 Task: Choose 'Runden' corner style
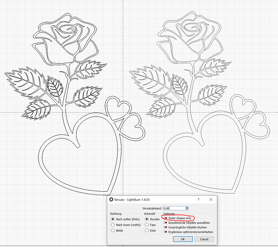[x=147, y=219]
